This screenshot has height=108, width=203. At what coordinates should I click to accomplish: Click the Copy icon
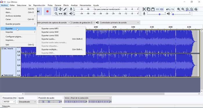point(148,9)
